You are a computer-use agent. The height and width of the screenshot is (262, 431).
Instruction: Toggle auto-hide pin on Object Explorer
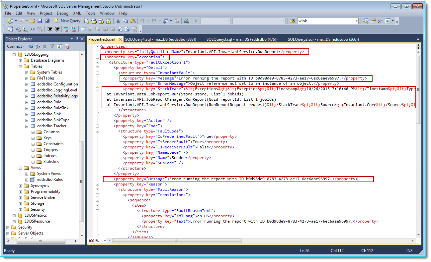[x=77, y=39]
